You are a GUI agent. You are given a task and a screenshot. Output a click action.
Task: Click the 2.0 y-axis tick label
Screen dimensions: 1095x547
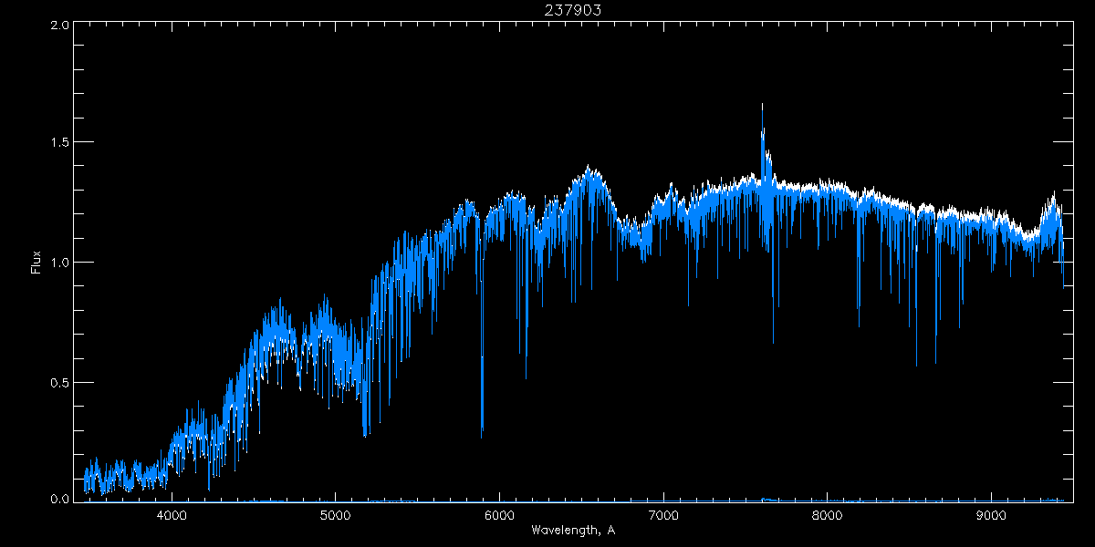(58, 25)
